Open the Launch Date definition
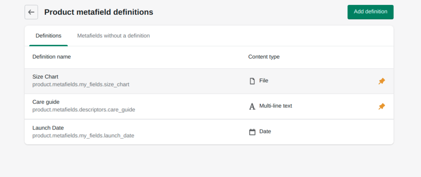Viewport: 421px width, 177px height. click(x=48, y=128)
